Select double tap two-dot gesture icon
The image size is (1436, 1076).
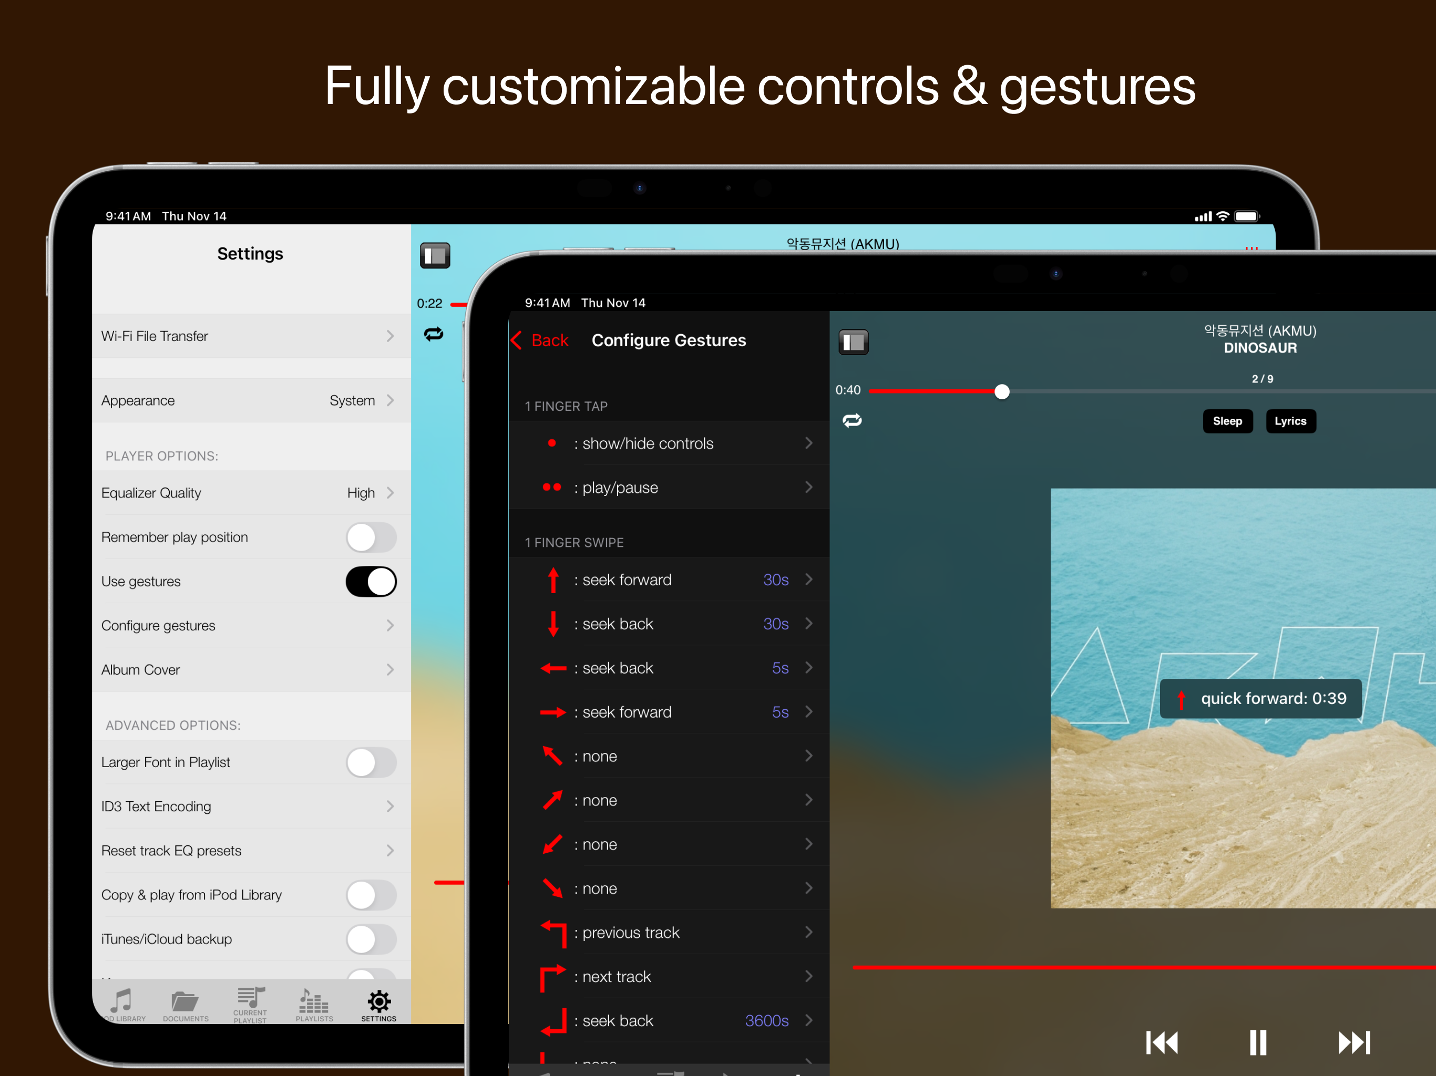coord(552,488)
